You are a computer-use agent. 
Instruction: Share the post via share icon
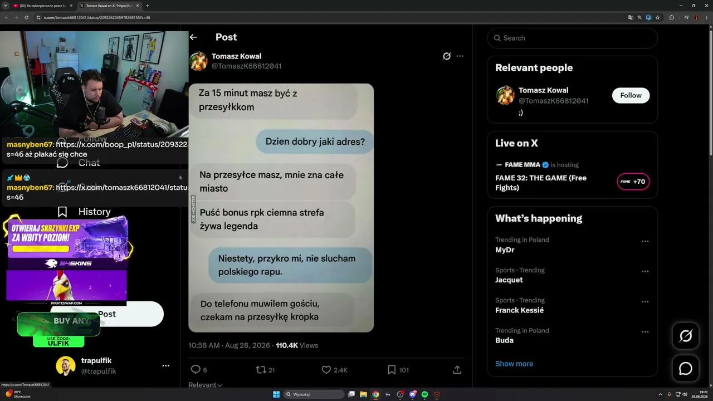[x=457, y=369]
